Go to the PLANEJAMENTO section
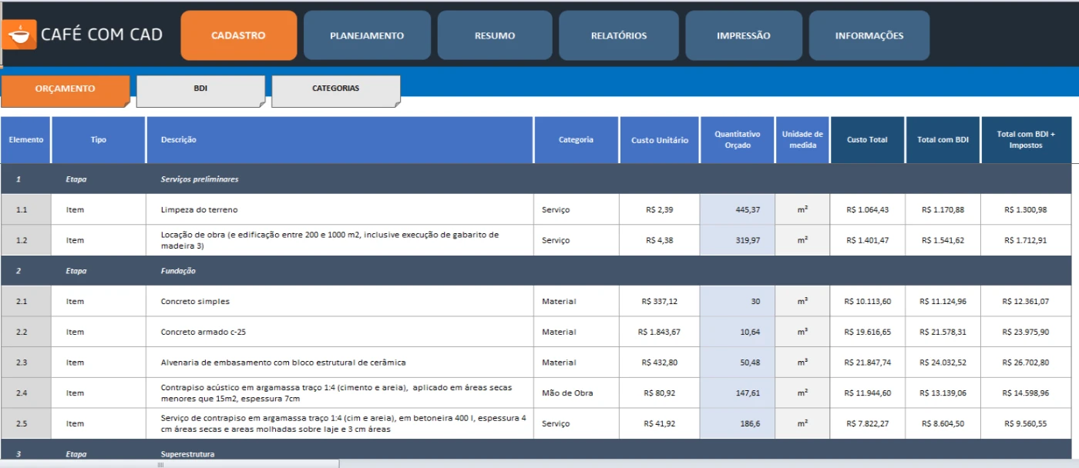Viewport: 1079px width, 468px height. click(x=366, y=35)
